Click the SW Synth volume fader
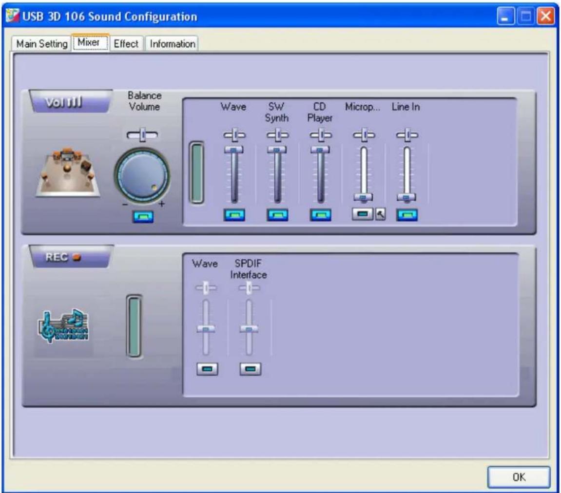Screen dimensions: 561x493 click(277, 150)
